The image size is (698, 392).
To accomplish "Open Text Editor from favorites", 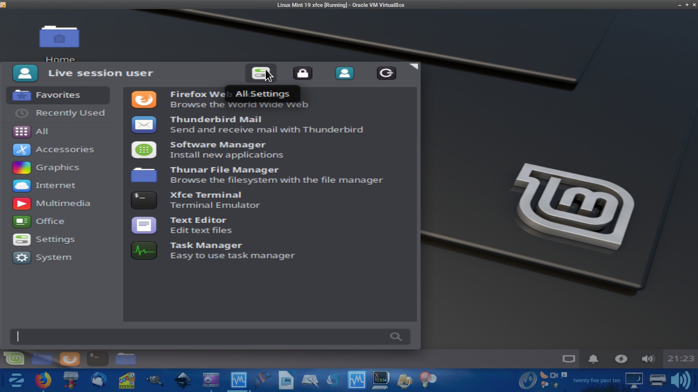I will pyautogui.click(x=198, y=225).
